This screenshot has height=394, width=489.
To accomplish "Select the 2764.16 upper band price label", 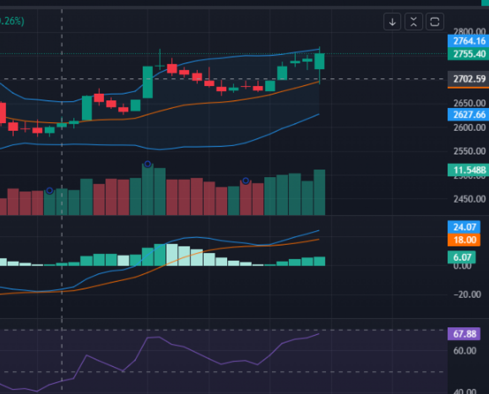I will point(469,41).
